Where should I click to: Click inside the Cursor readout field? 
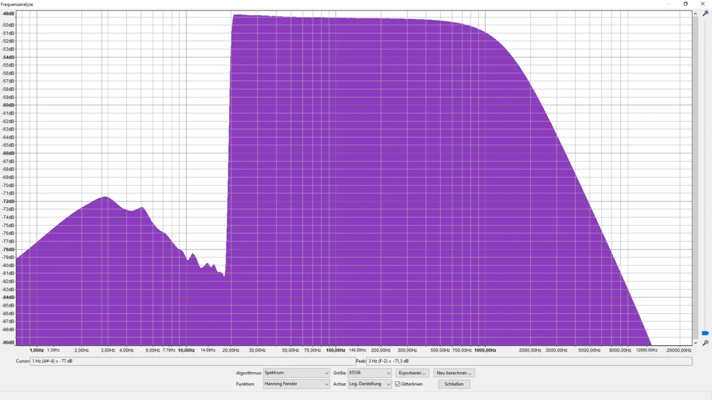192,361
